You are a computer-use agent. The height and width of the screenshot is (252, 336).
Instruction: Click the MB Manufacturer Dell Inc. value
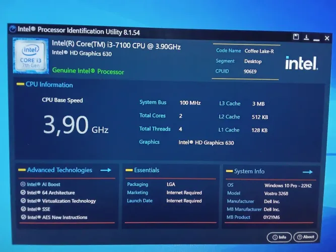click(272, 210)
